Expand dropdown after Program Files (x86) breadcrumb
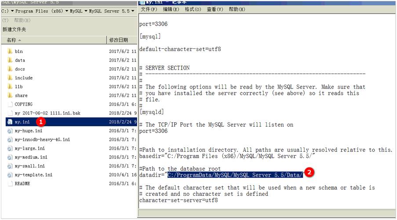The image size is (397, 220). tap(66, 11)
